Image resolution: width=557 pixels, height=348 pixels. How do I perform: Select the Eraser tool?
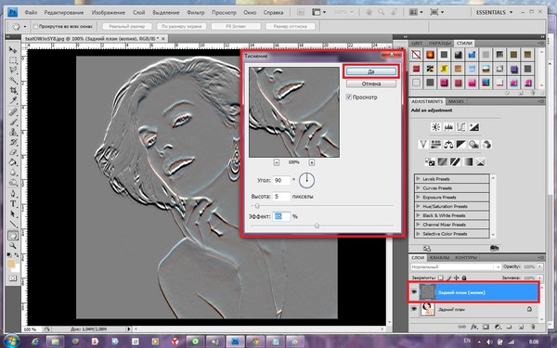pos(13,152)
